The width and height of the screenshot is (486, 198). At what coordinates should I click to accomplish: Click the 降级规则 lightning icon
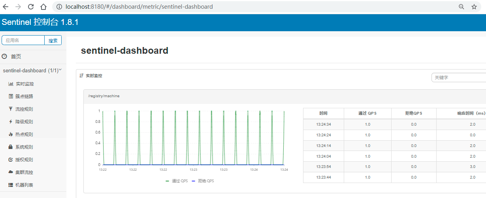(x=11, y=122)
